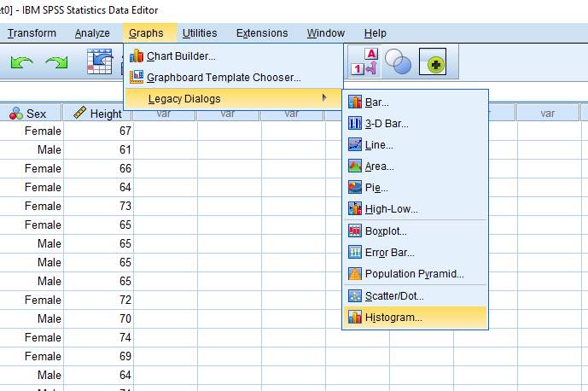The height and width of the screenshot is (391, 588).
Task: Select the Female cell beside 67
Action: point(32,131)
